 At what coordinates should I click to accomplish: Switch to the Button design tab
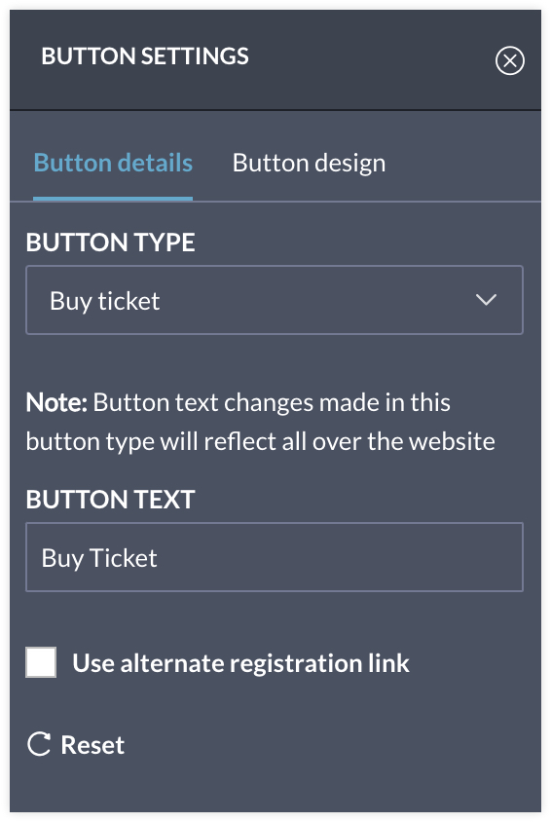tap(309, 163)
